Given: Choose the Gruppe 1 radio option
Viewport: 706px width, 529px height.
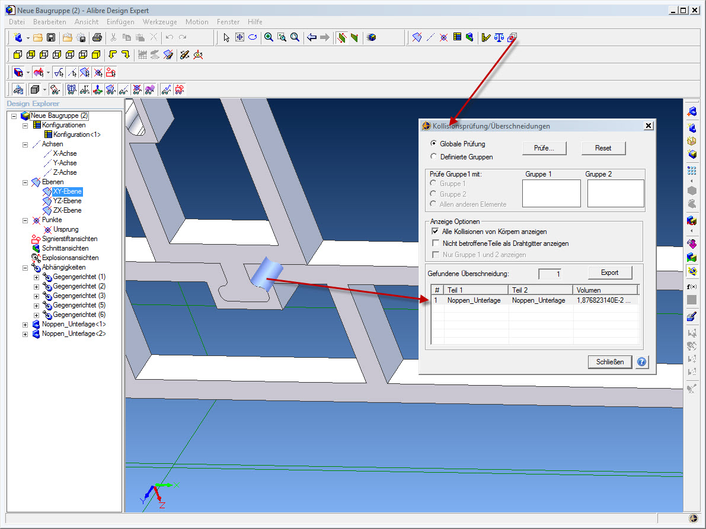Looking at the screenshot, I should click(433, 183).
